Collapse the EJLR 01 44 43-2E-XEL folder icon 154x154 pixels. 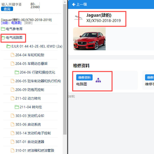click(x=8, y=46)
